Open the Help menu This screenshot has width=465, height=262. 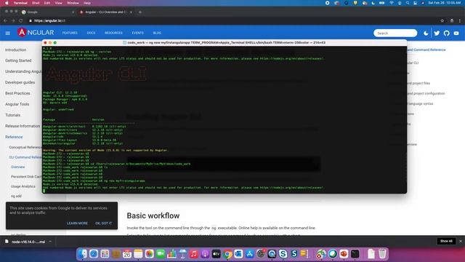pyautogui.click(x=87, y=3)
